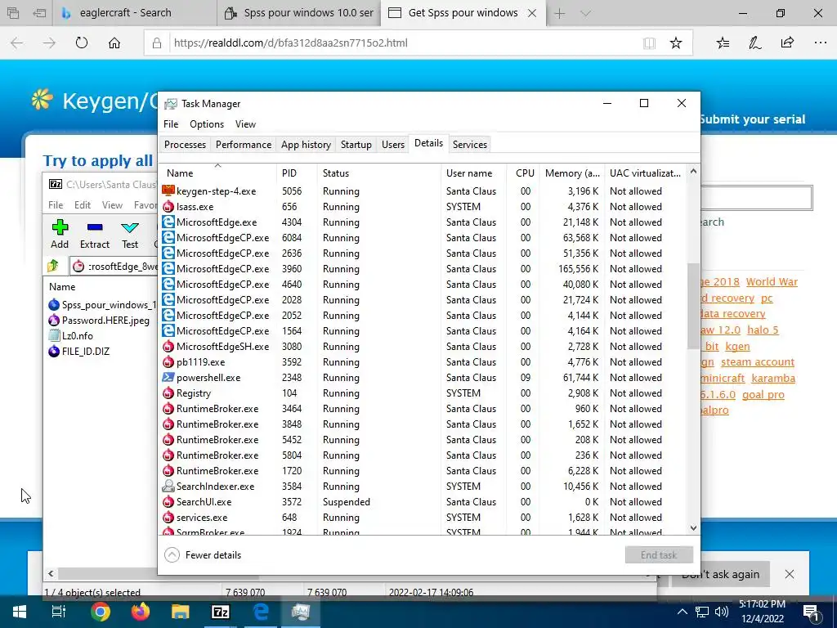Go to Edge home page icon
The image size is (837, 628).
click(114, 43)
